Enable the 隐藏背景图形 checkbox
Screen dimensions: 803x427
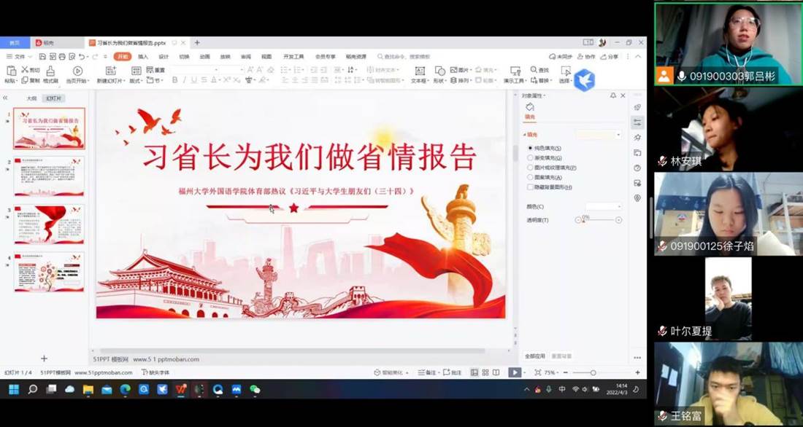pos(531,187)
